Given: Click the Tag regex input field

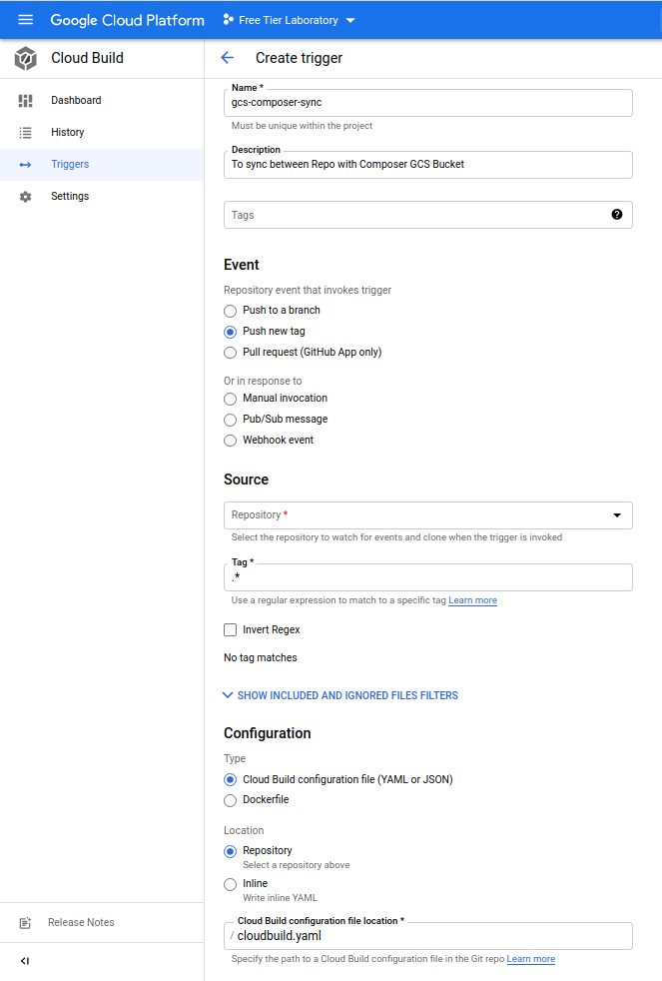Looking at the screenshot, I should click(428, 577).
